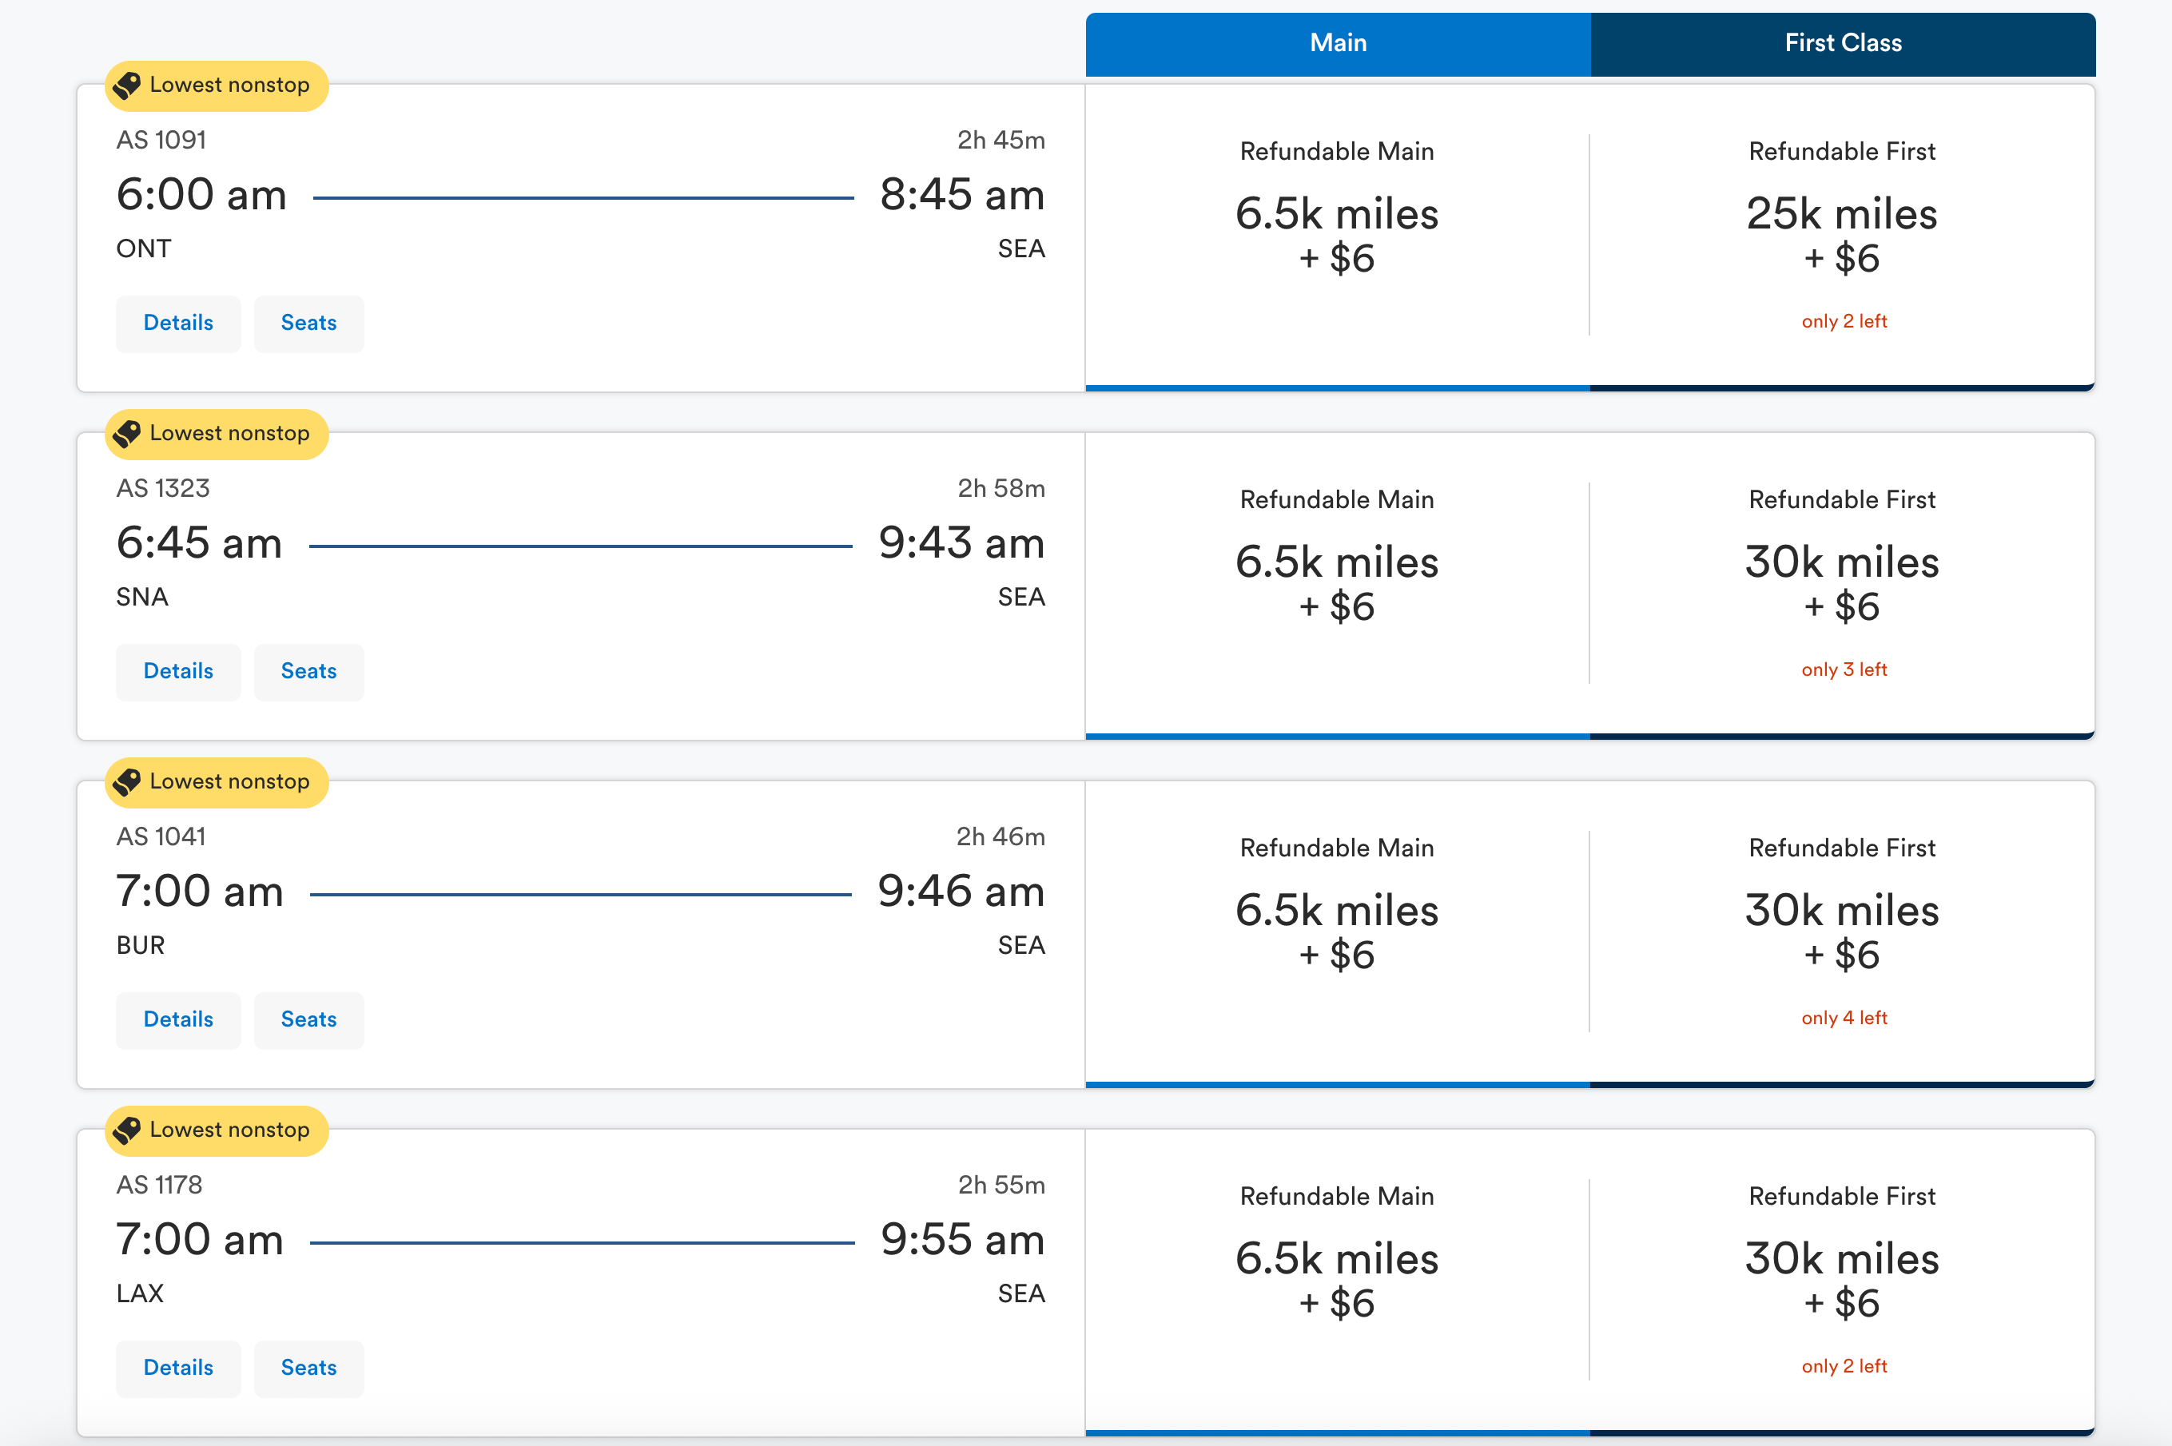The image size is (2172, 1446).
Task: View Seats for the BUR flight
Action: point(308,1020)
